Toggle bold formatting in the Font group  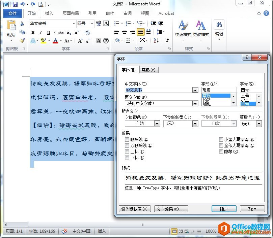[x=33, y=33]
